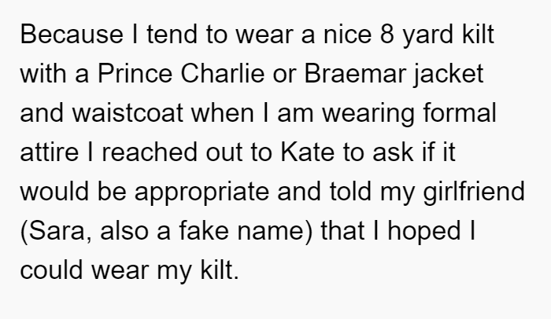Screen dimensions: 551x319
Task: Click the word 'hoped' in the text
Action: tap(424, 232)
